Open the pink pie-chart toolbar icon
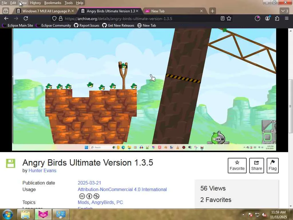The width and height of the screenshot is (293, 220). (258, 18)
